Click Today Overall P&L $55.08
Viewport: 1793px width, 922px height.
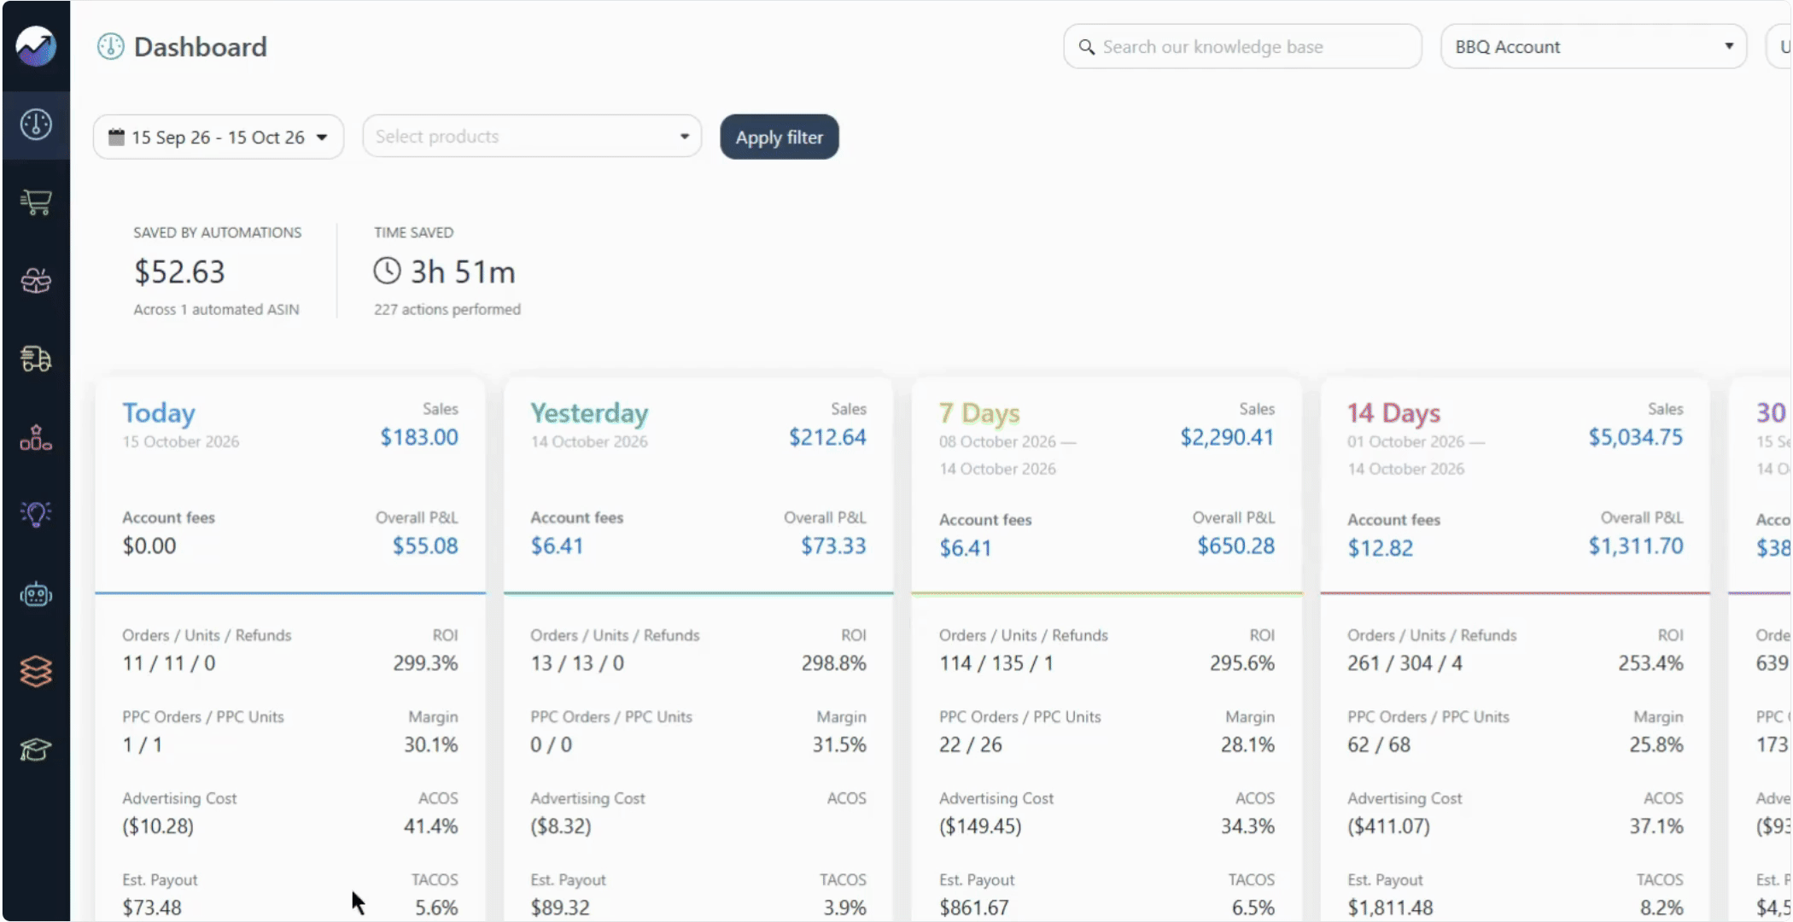pyautogui.click(x=425, y=546)
